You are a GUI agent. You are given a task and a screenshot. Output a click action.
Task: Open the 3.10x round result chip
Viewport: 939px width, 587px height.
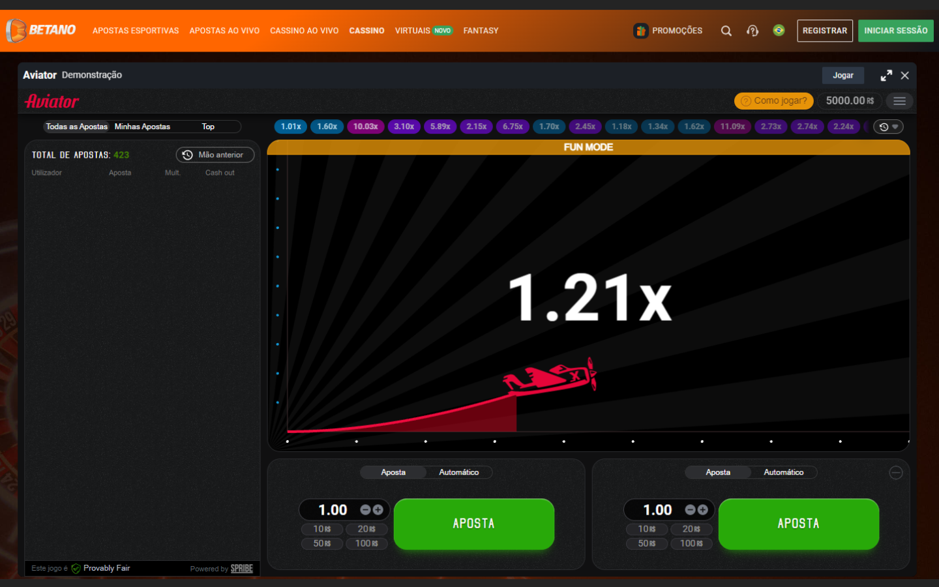404,127
